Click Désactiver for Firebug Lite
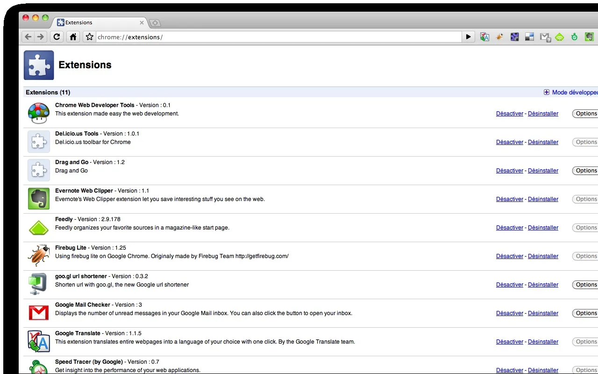Image resolution: width=598 pixels, height=374 pixels. pos(510,256)
